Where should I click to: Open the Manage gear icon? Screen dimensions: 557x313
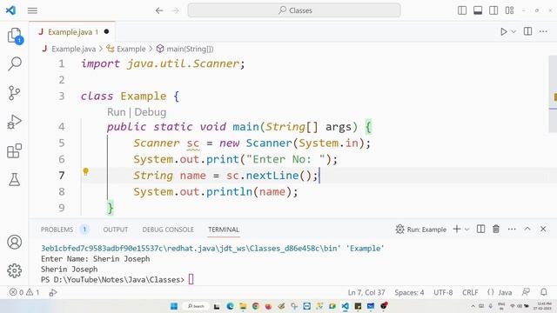[15, 270]
